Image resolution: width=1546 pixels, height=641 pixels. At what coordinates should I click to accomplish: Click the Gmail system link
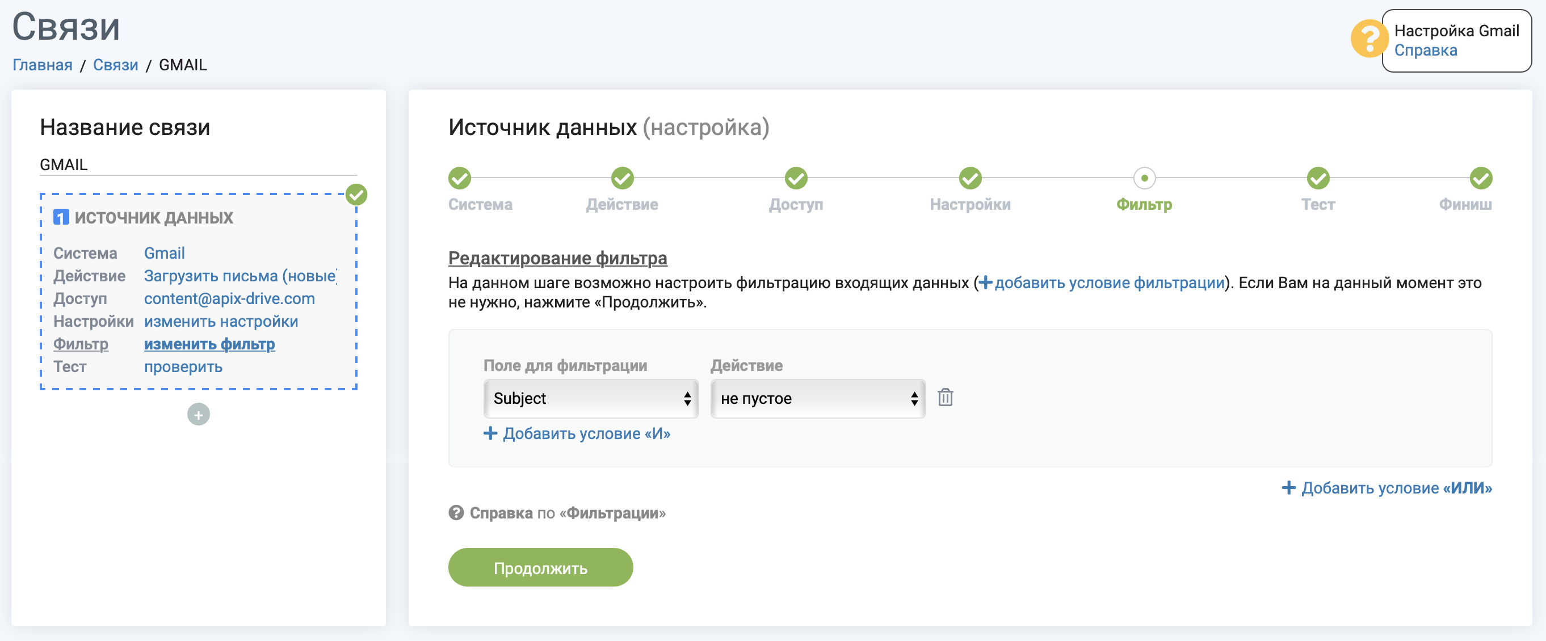click(165, 253)
